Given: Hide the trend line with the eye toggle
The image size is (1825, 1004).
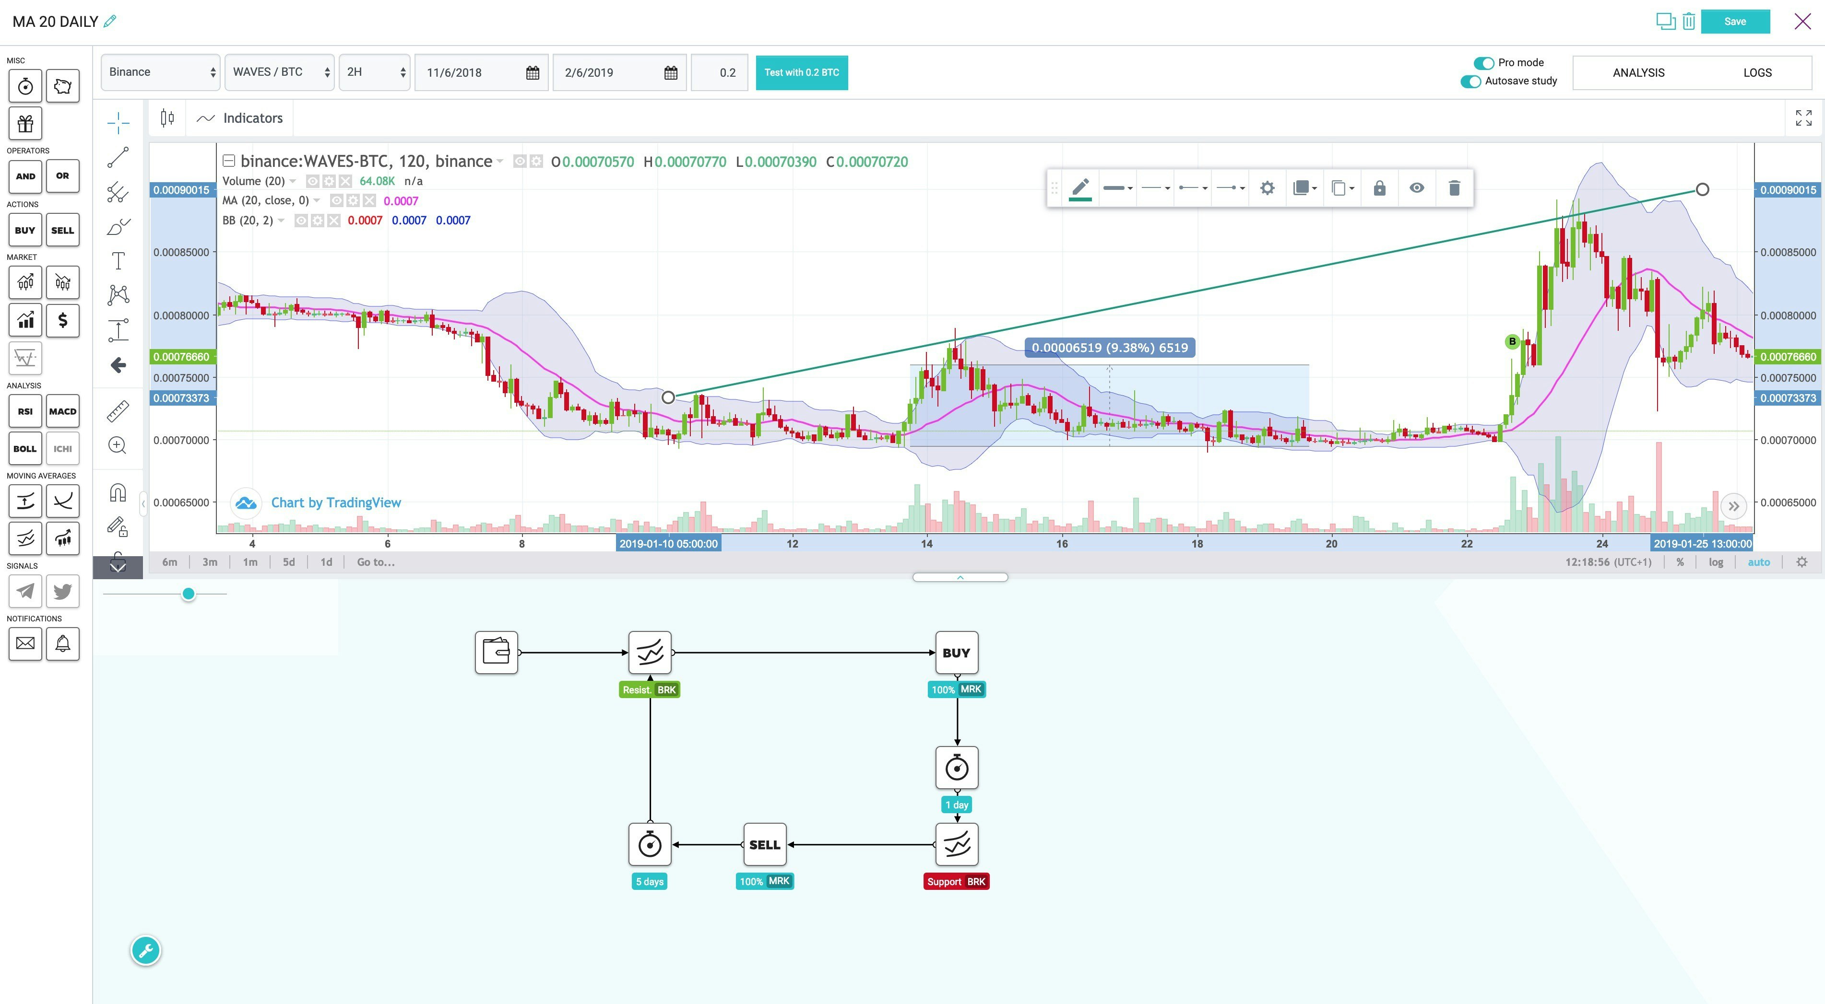Looking at the screenshot, I should point(1417,187).
